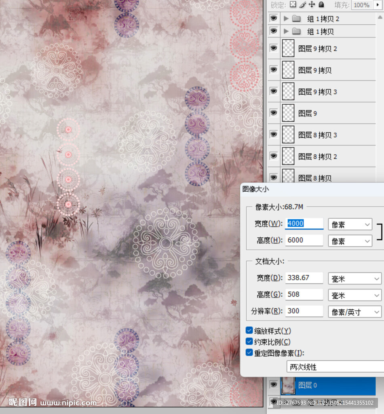Viewport: 384px width, 414px height.
Task: Click the lock position move icon
Action: point(312,5)
